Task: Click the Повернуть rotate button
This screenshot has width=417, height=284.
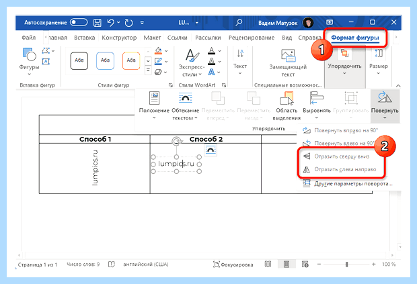Action: pyautogui.click(x=385, y=105)
